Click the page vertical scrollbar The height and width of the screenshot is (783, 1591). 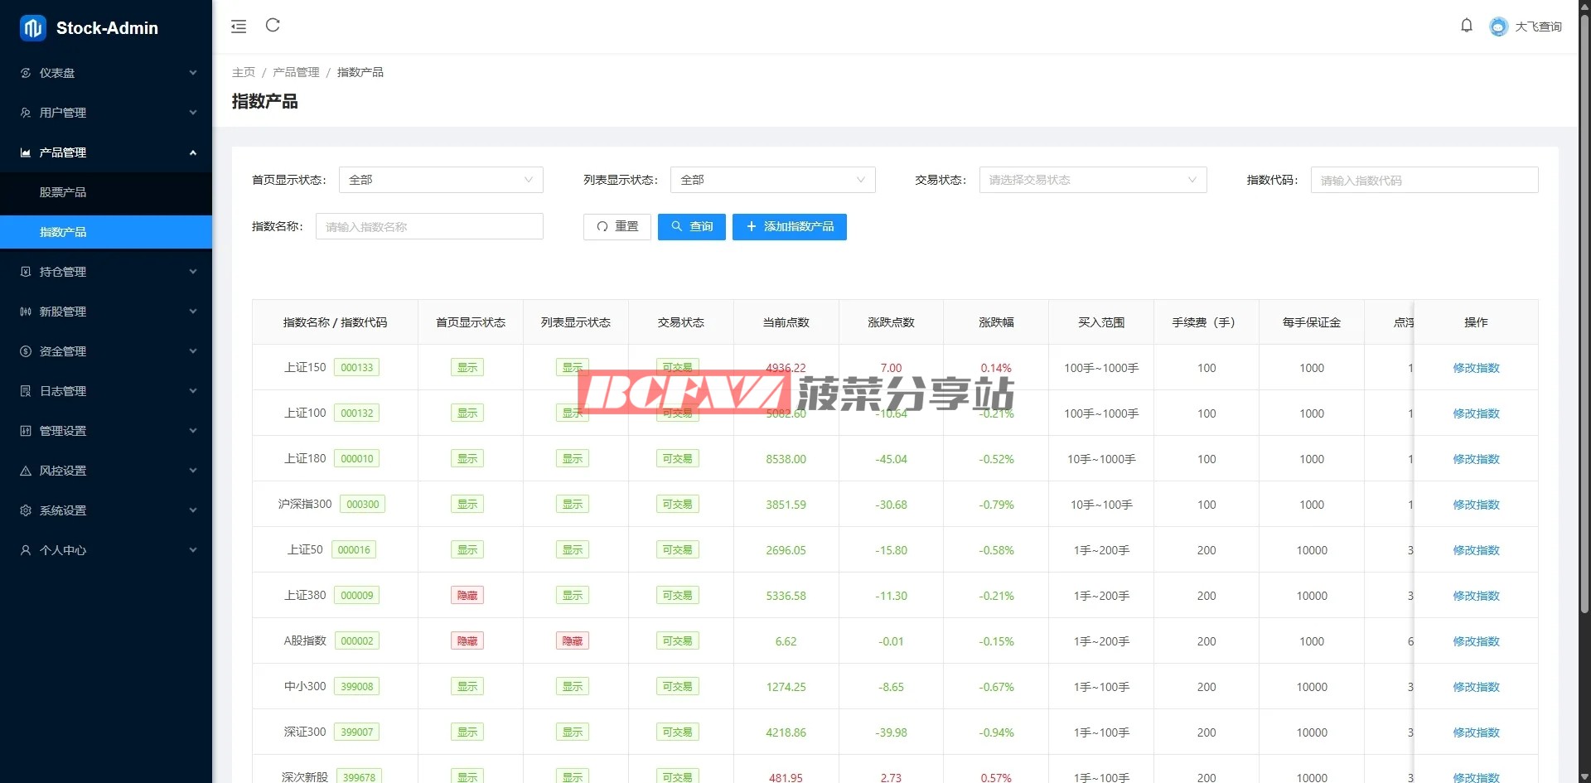(x=1584, y=331)
